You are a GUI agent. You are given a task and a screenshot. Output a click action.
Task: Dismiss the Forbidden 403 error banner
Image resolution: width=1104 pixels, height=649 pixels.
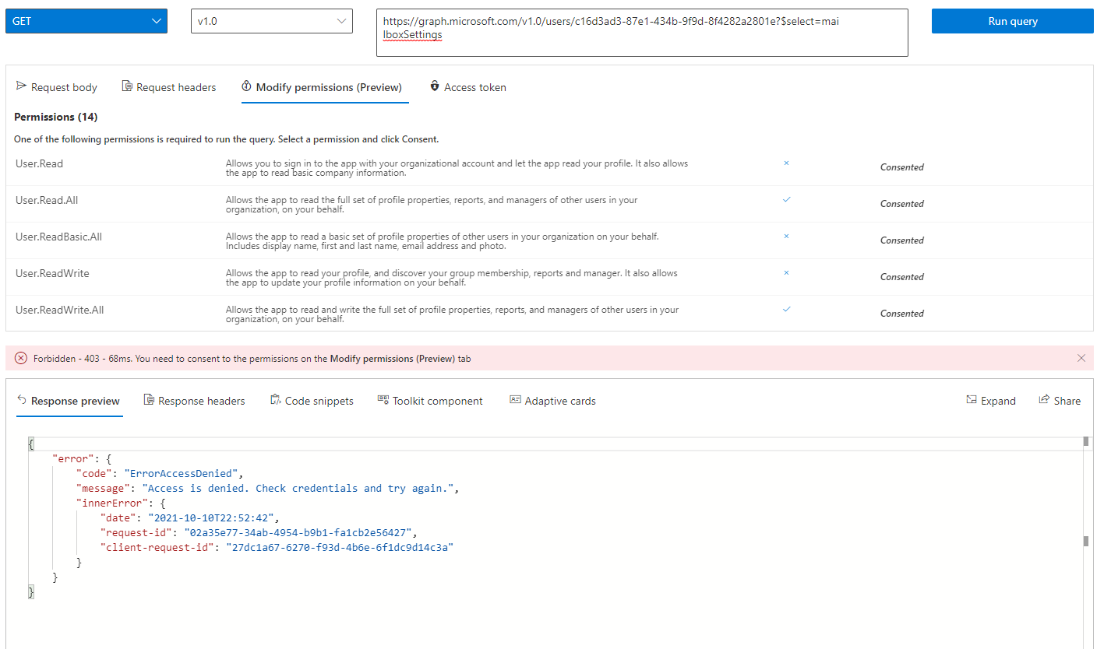(1081, 358)
